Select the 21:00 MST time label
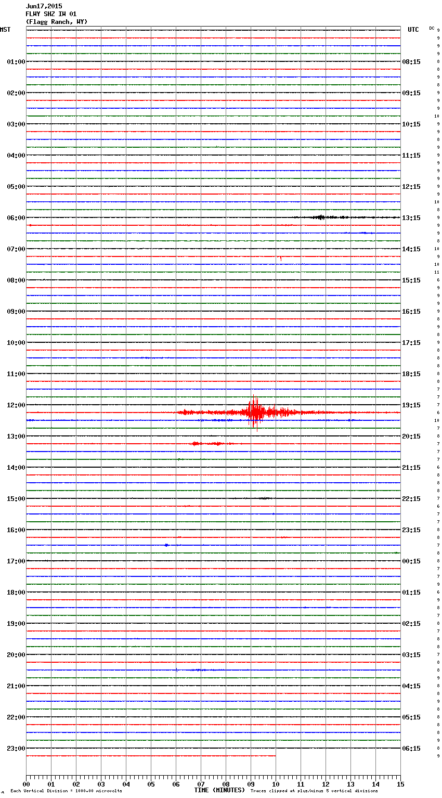 pyautogui.click(x=16, y=686)
